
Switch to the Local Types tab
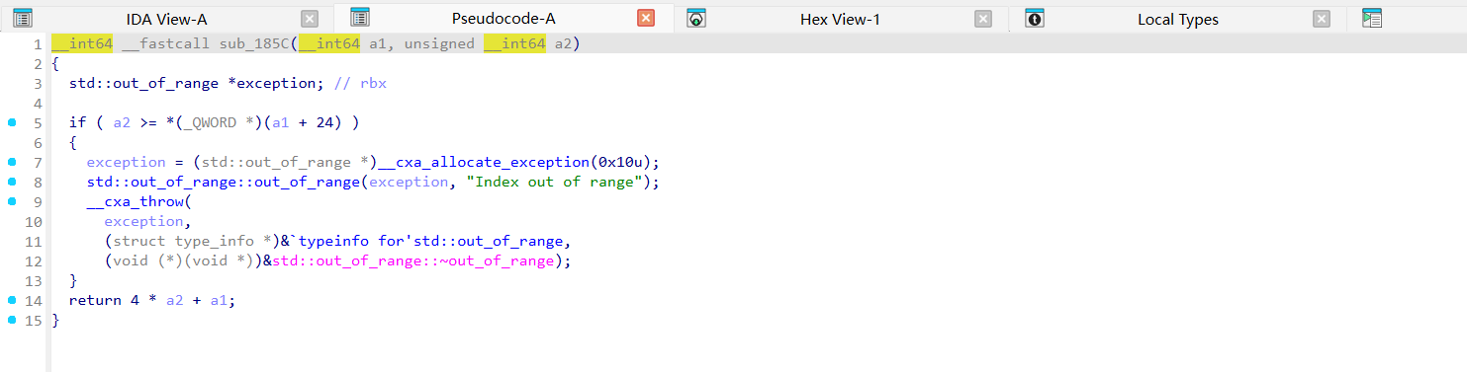point(1177,19)
